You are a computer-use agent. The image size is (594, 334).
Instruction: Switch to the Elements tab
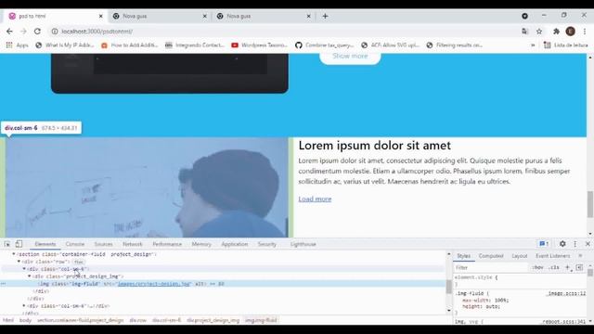coord(45,244)
